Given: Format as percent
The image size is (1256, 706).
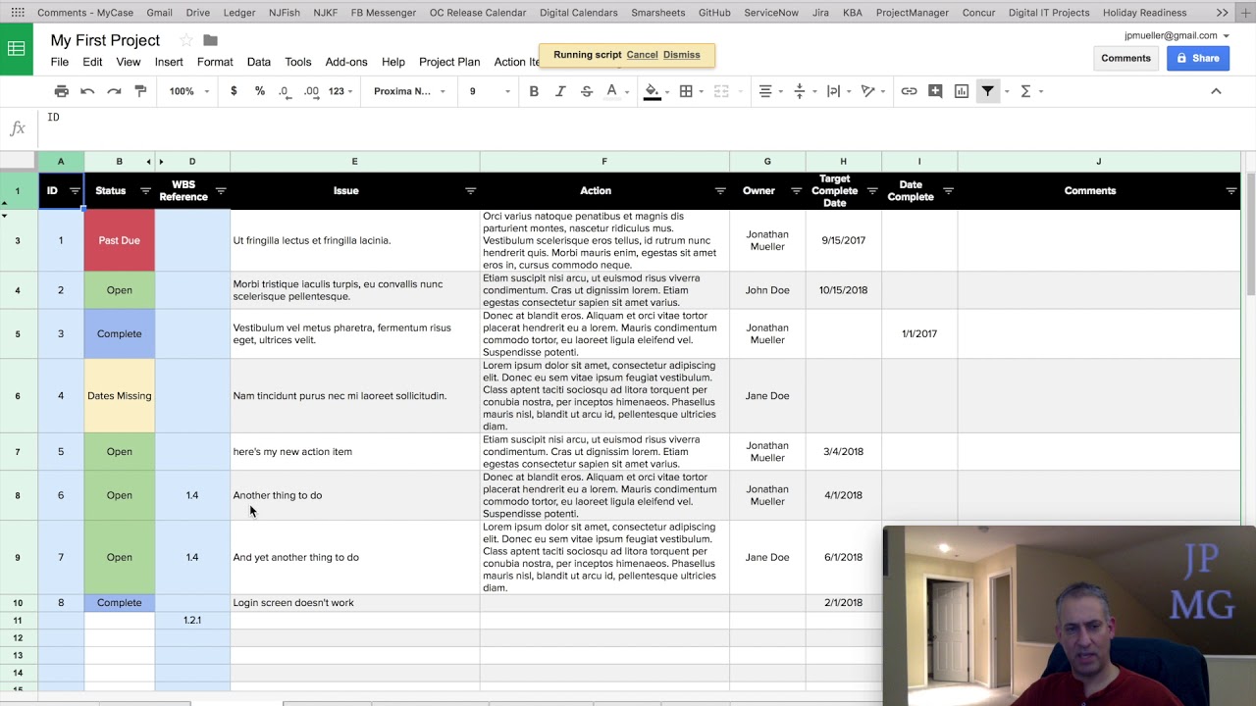Looking at the screenshot, I should 260,91.
